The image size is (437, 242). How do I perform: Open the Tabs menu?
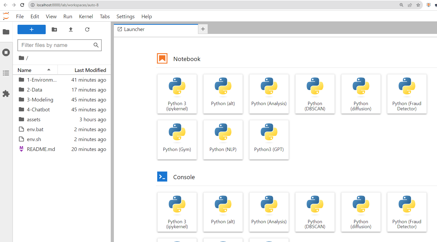105,16
